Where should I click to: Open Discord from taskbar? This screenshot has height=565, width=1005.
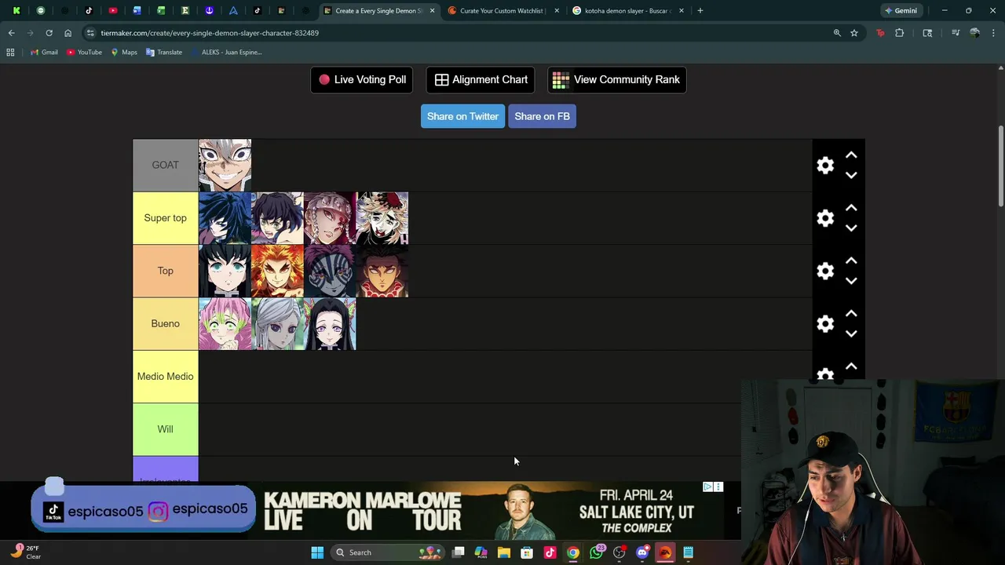coord(642,552)
